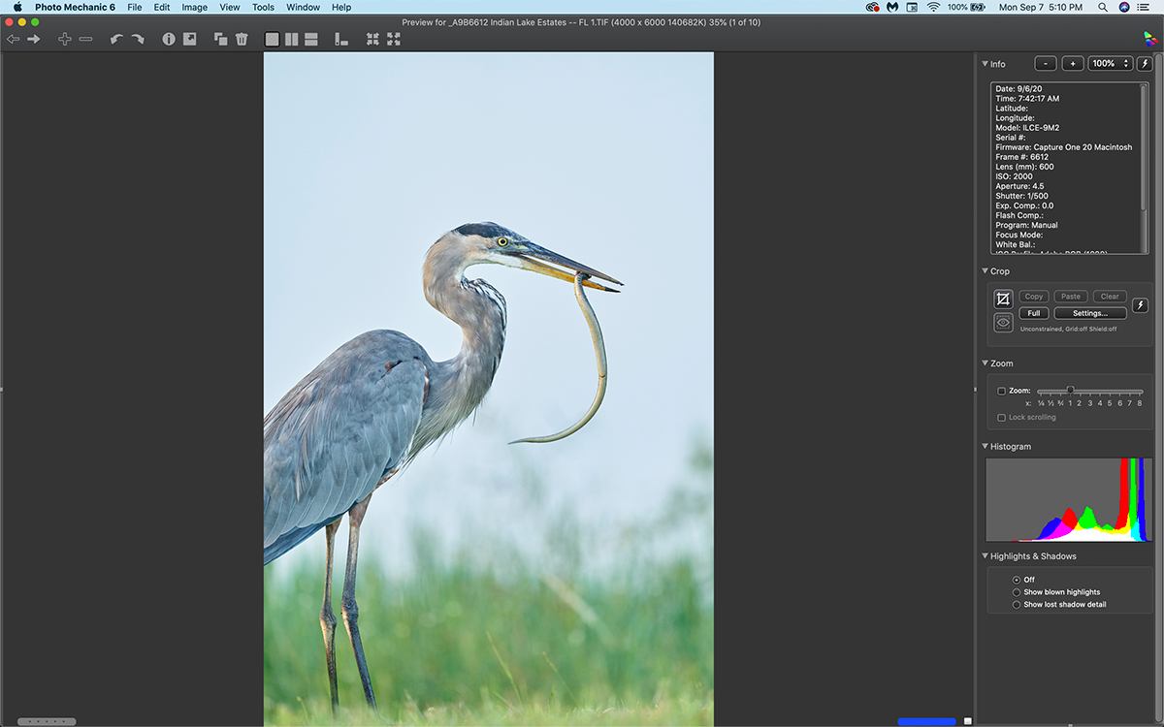Click the battery status indicator
The width and height of the screenshot is (1164, 727).
(x=964, y=7)
